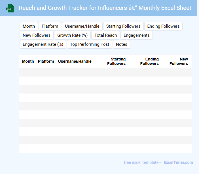Select the Engagement Rate (%) tag
Viewport: 199px width, 174px height.
tap(43, 44)
